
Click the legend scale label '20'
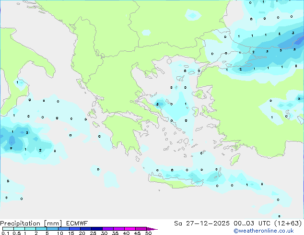82,233
